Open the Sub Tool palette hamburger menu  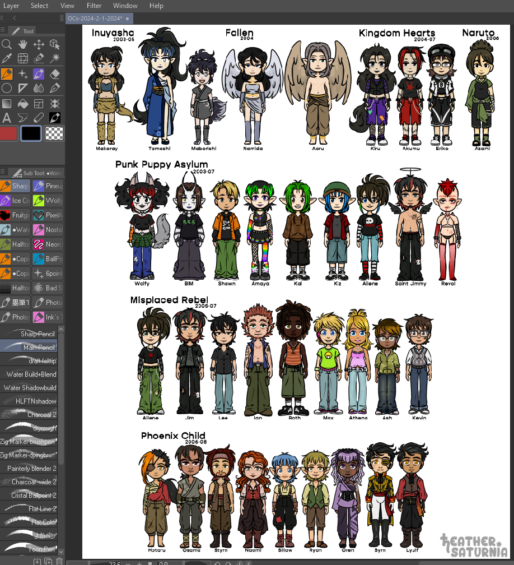[3, 172]
